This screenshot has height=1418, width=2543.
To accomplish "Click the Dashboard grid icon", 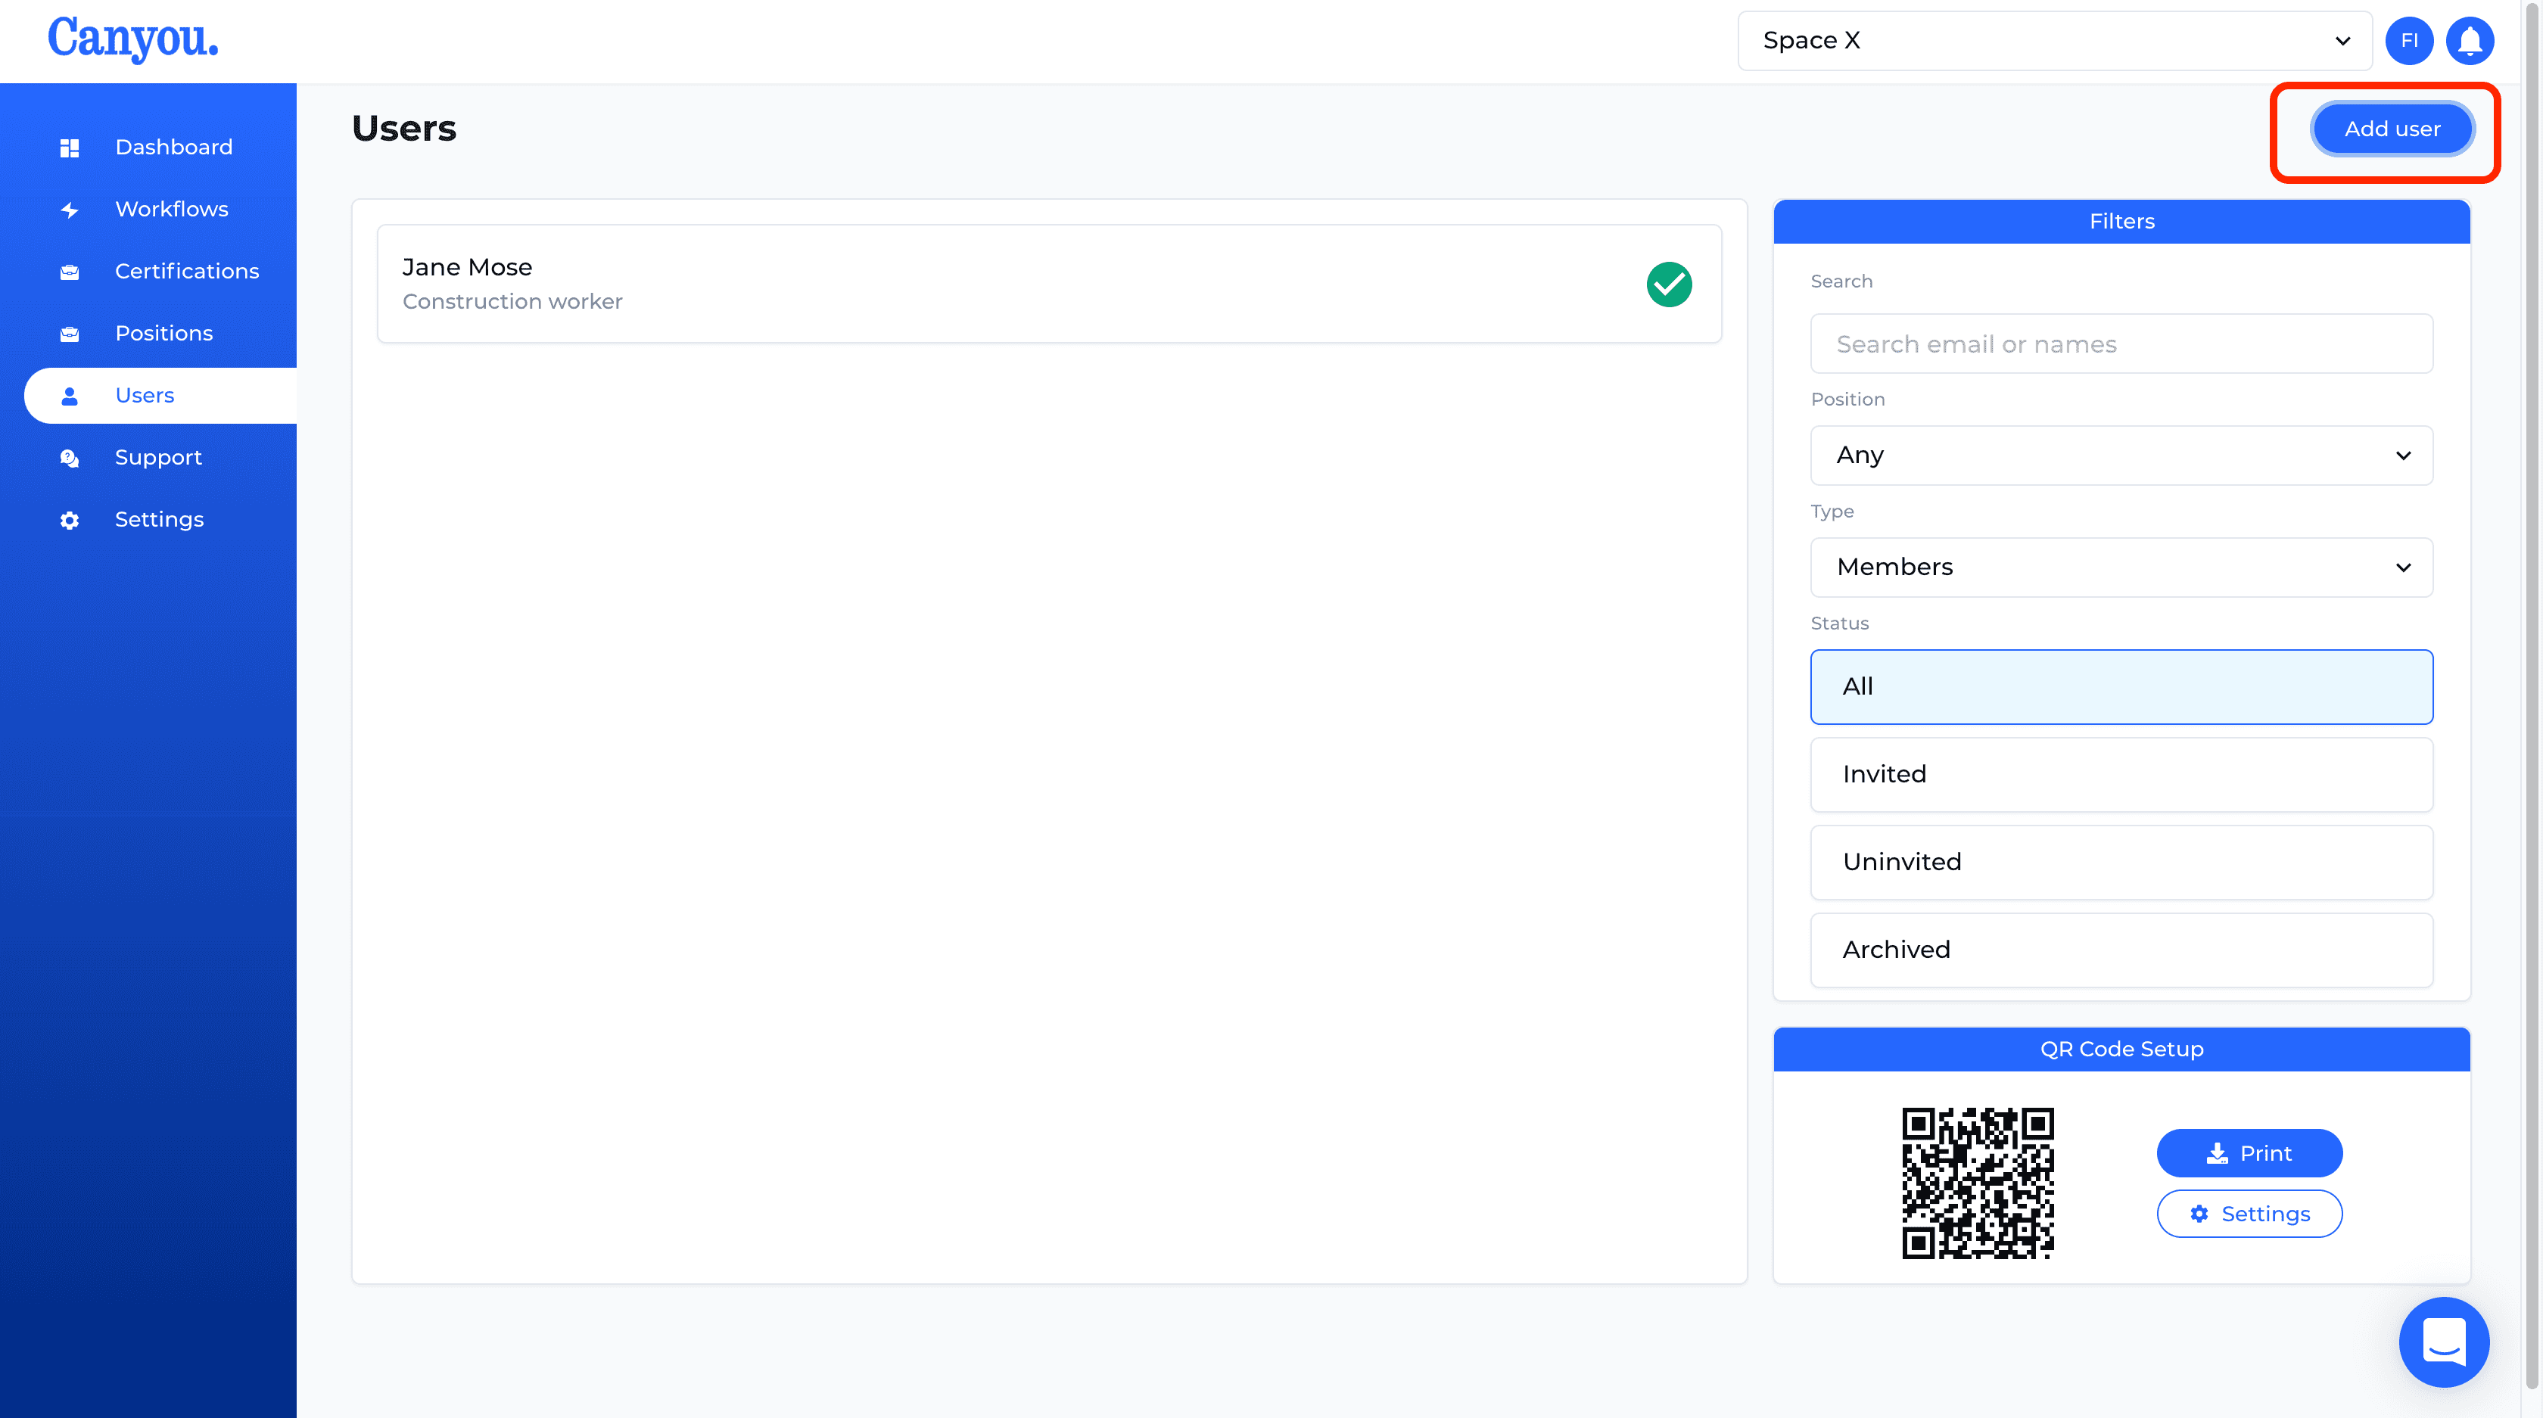I will [x=69, y=148].
